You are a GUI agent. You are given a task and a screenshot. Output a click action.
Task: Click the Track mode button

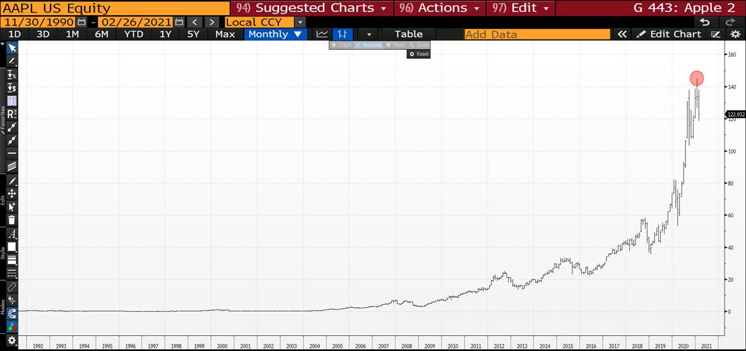[x=341, y=45]
